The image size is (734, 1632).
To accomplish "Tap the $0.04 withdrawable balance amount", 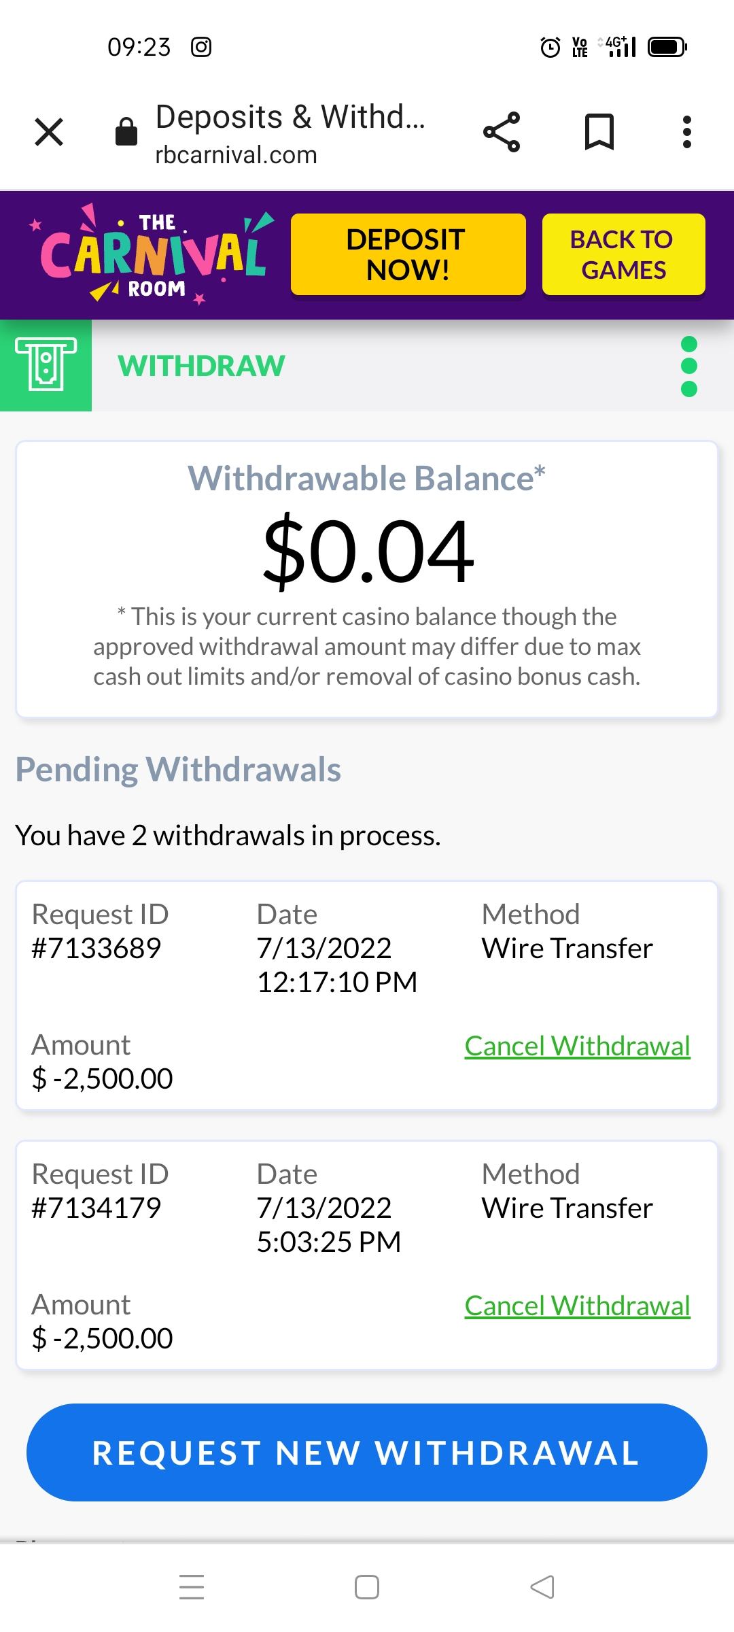I will (x=367, y=551).
